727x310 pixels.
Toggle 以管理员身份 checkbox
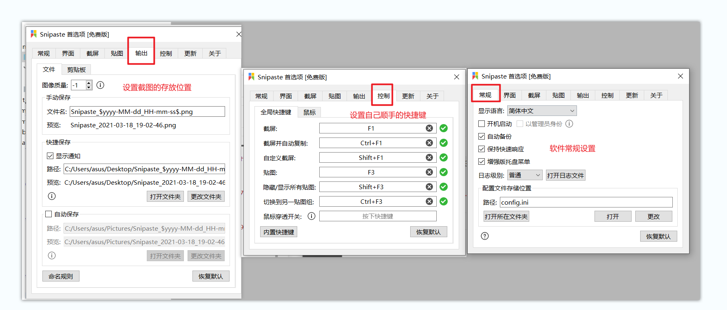click(x=520, y=124)
